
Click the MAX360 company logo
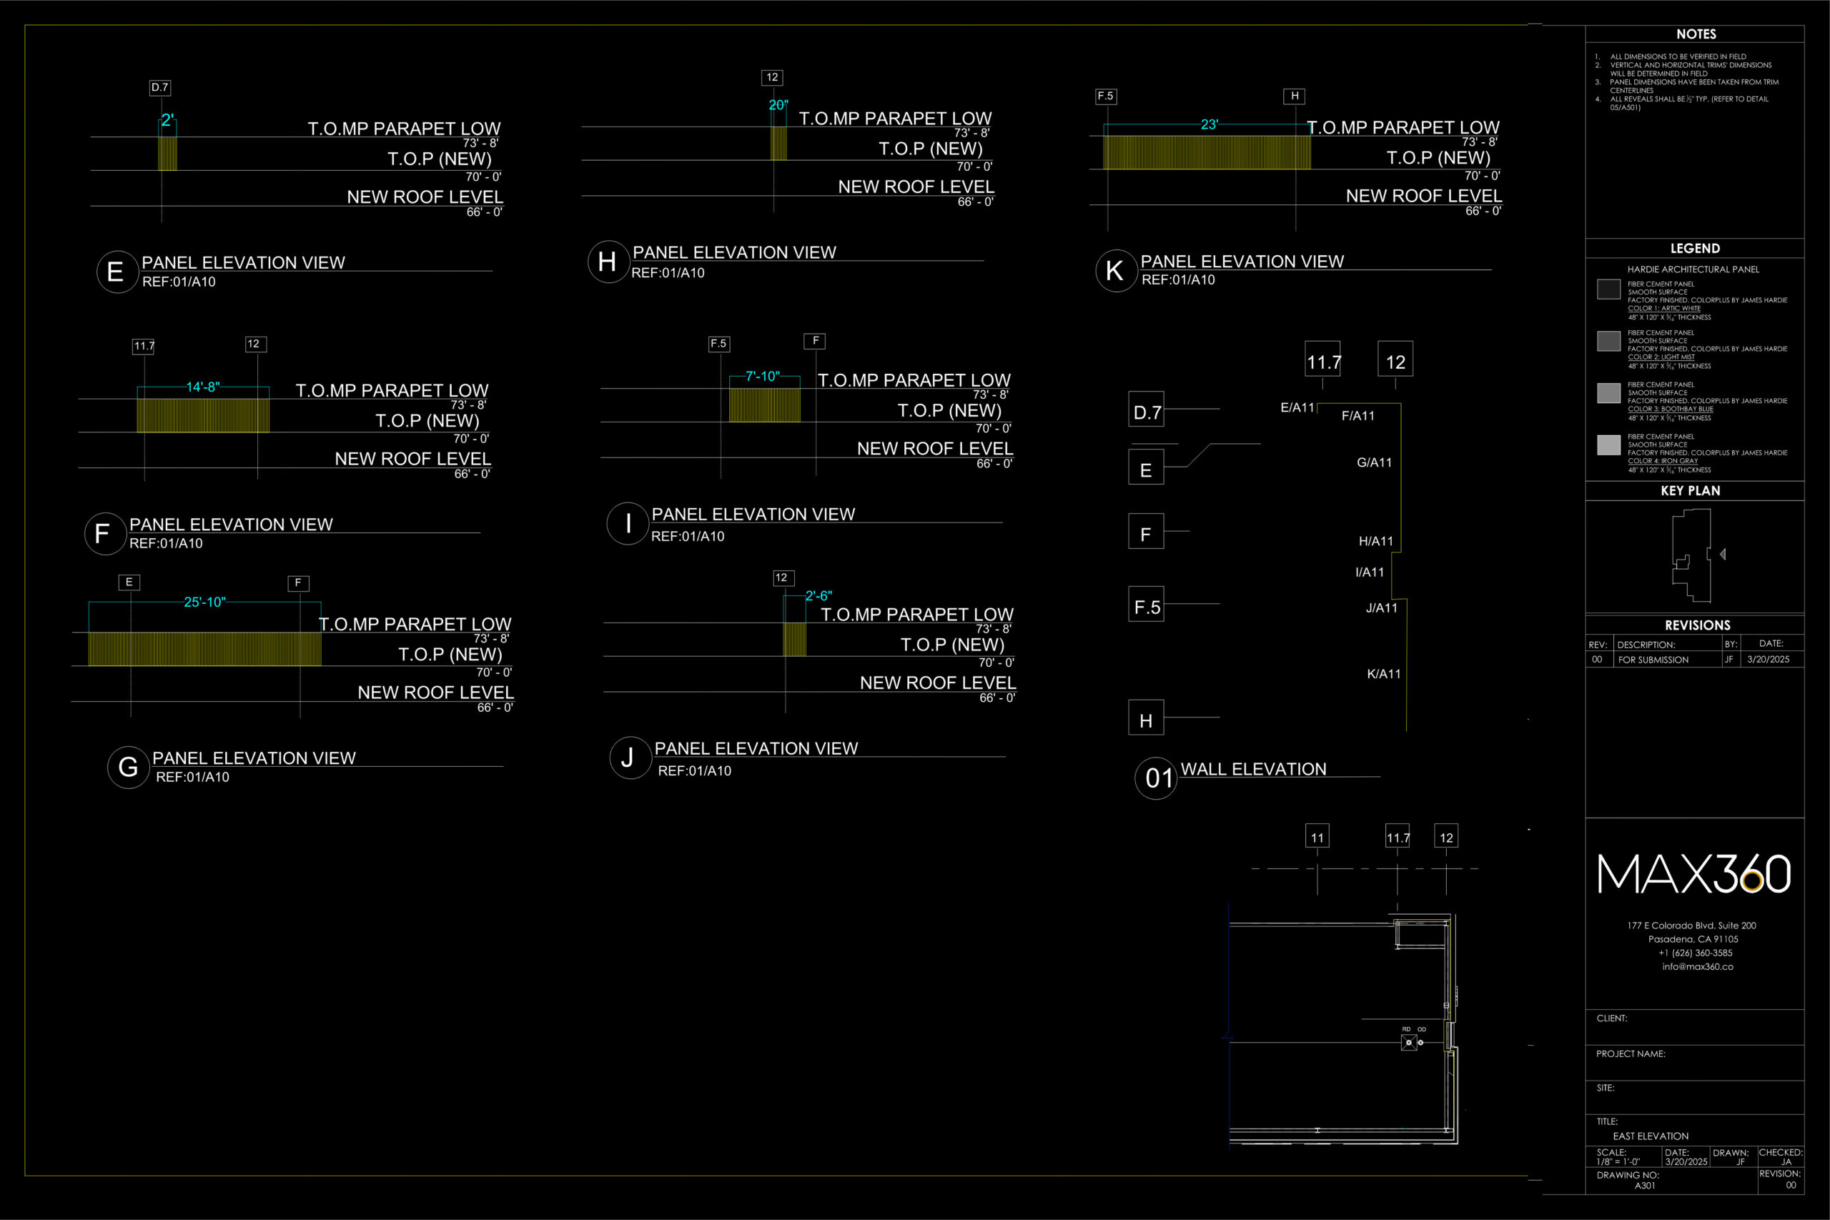(1694, 874)
